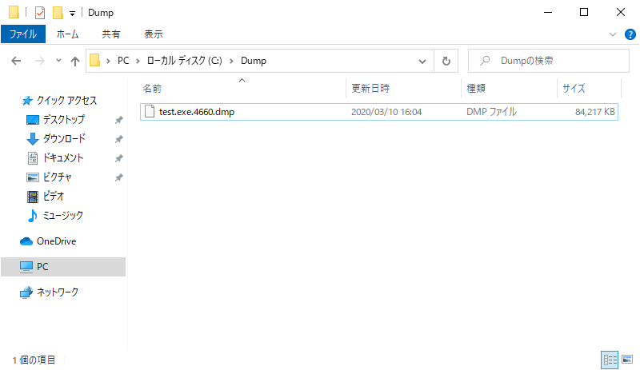Click the folder icon in address bar
Viewport: 640px width, 370px height.
(x=95, y=61)
